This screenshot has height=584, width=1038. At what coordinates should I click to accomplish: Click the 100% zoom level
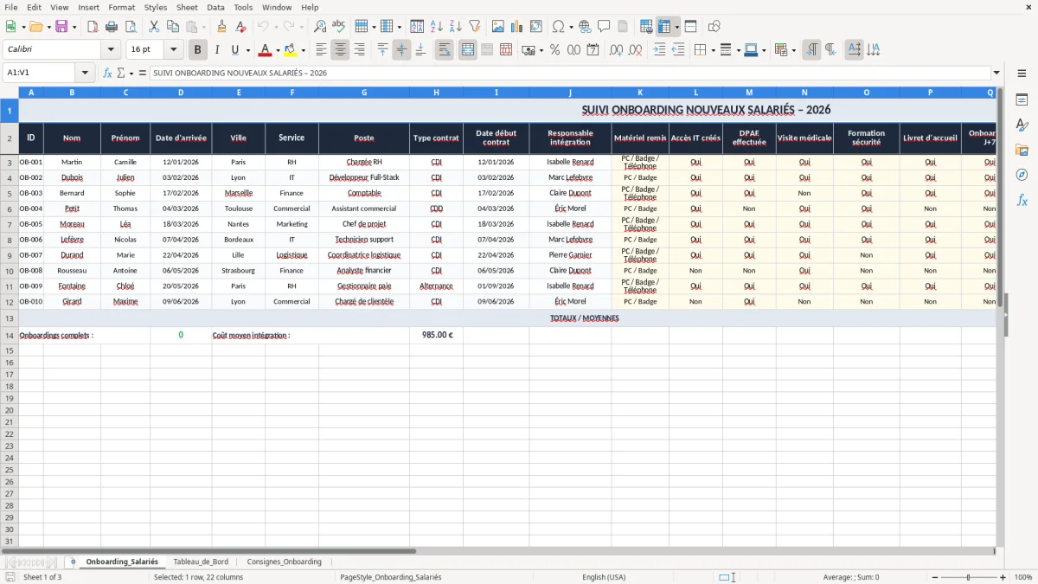point(1022,577)
